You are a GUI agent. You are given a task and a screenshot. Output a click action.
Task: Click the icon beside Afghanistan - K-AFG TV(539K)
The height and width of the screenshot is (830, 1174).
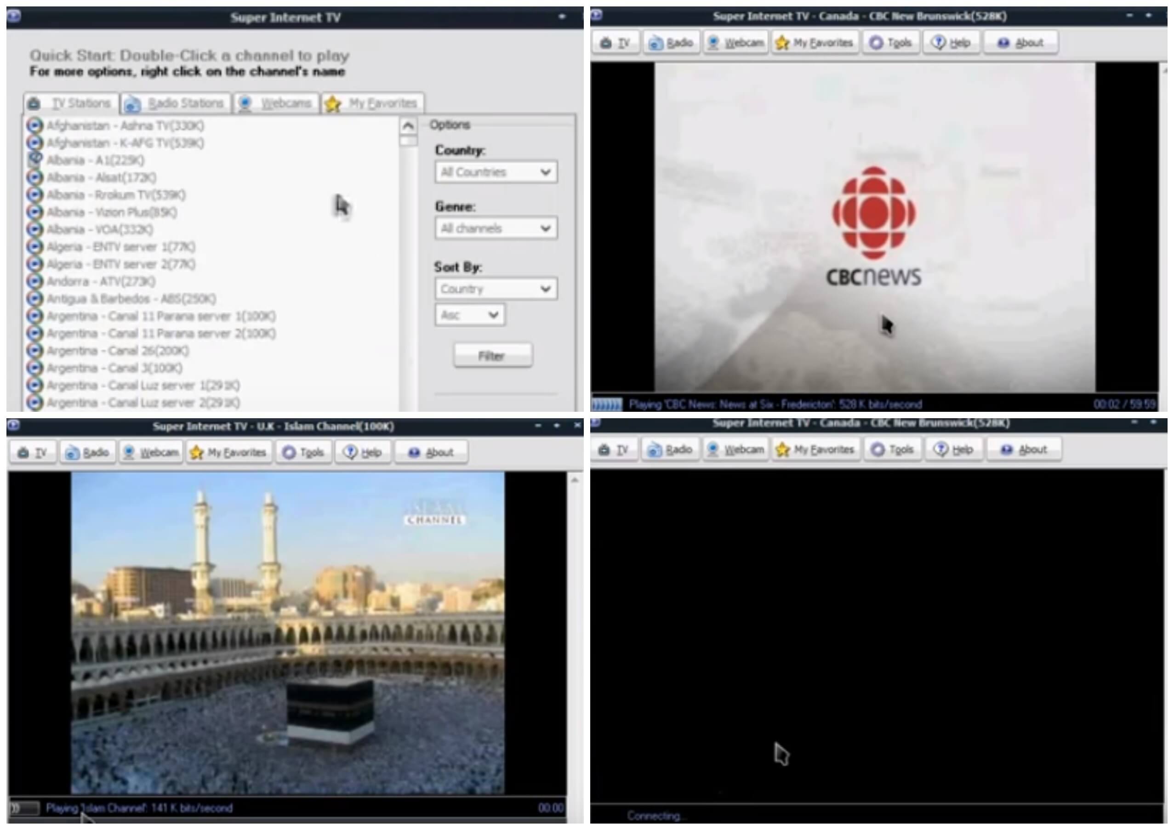[34, 142]
